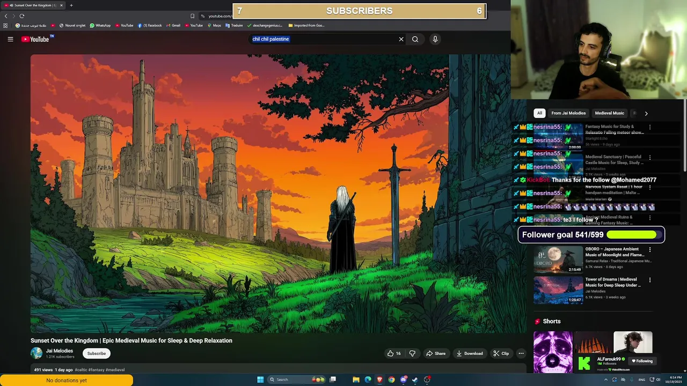Download the video
This screenshot has width=687, height=386.
coord(470,353)
